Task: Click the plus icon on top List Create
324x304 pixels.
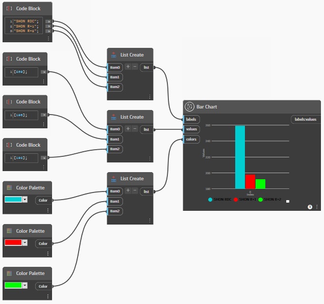Action: pyautogui.click(x=128, y=67)
